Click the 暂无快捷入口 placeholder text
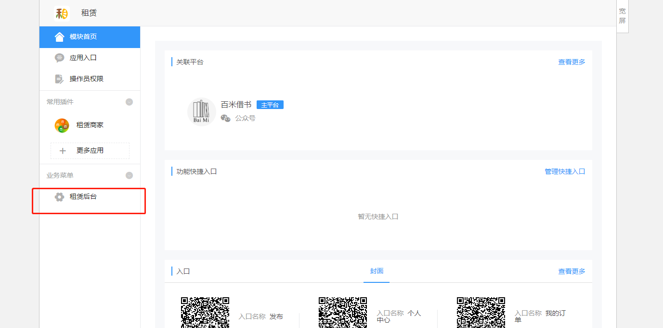This screenshot has width=663, height=328. tap(378, 217)
